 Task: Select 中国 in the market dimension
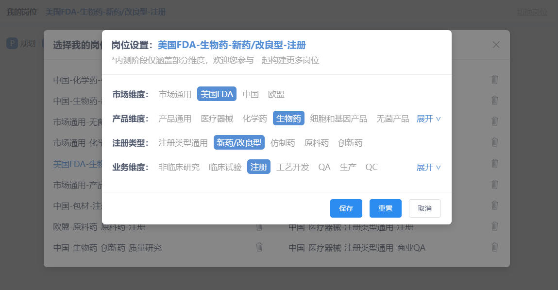coord(251,94)
